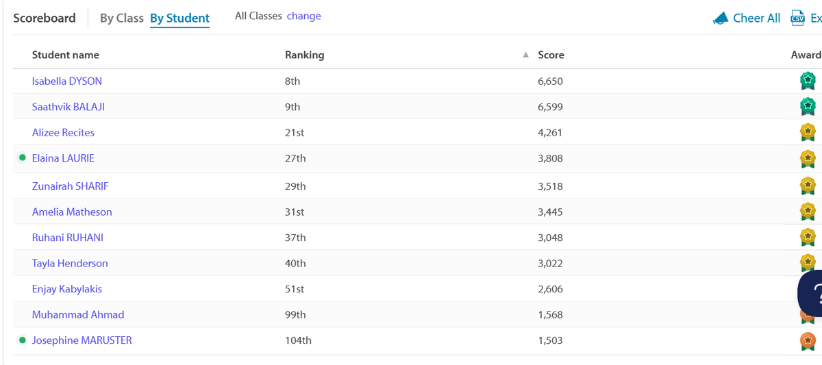Click online status dot beside Elaina LAURIE

coord(23,158)
